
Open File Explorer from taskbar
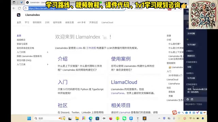coord(77,118)
